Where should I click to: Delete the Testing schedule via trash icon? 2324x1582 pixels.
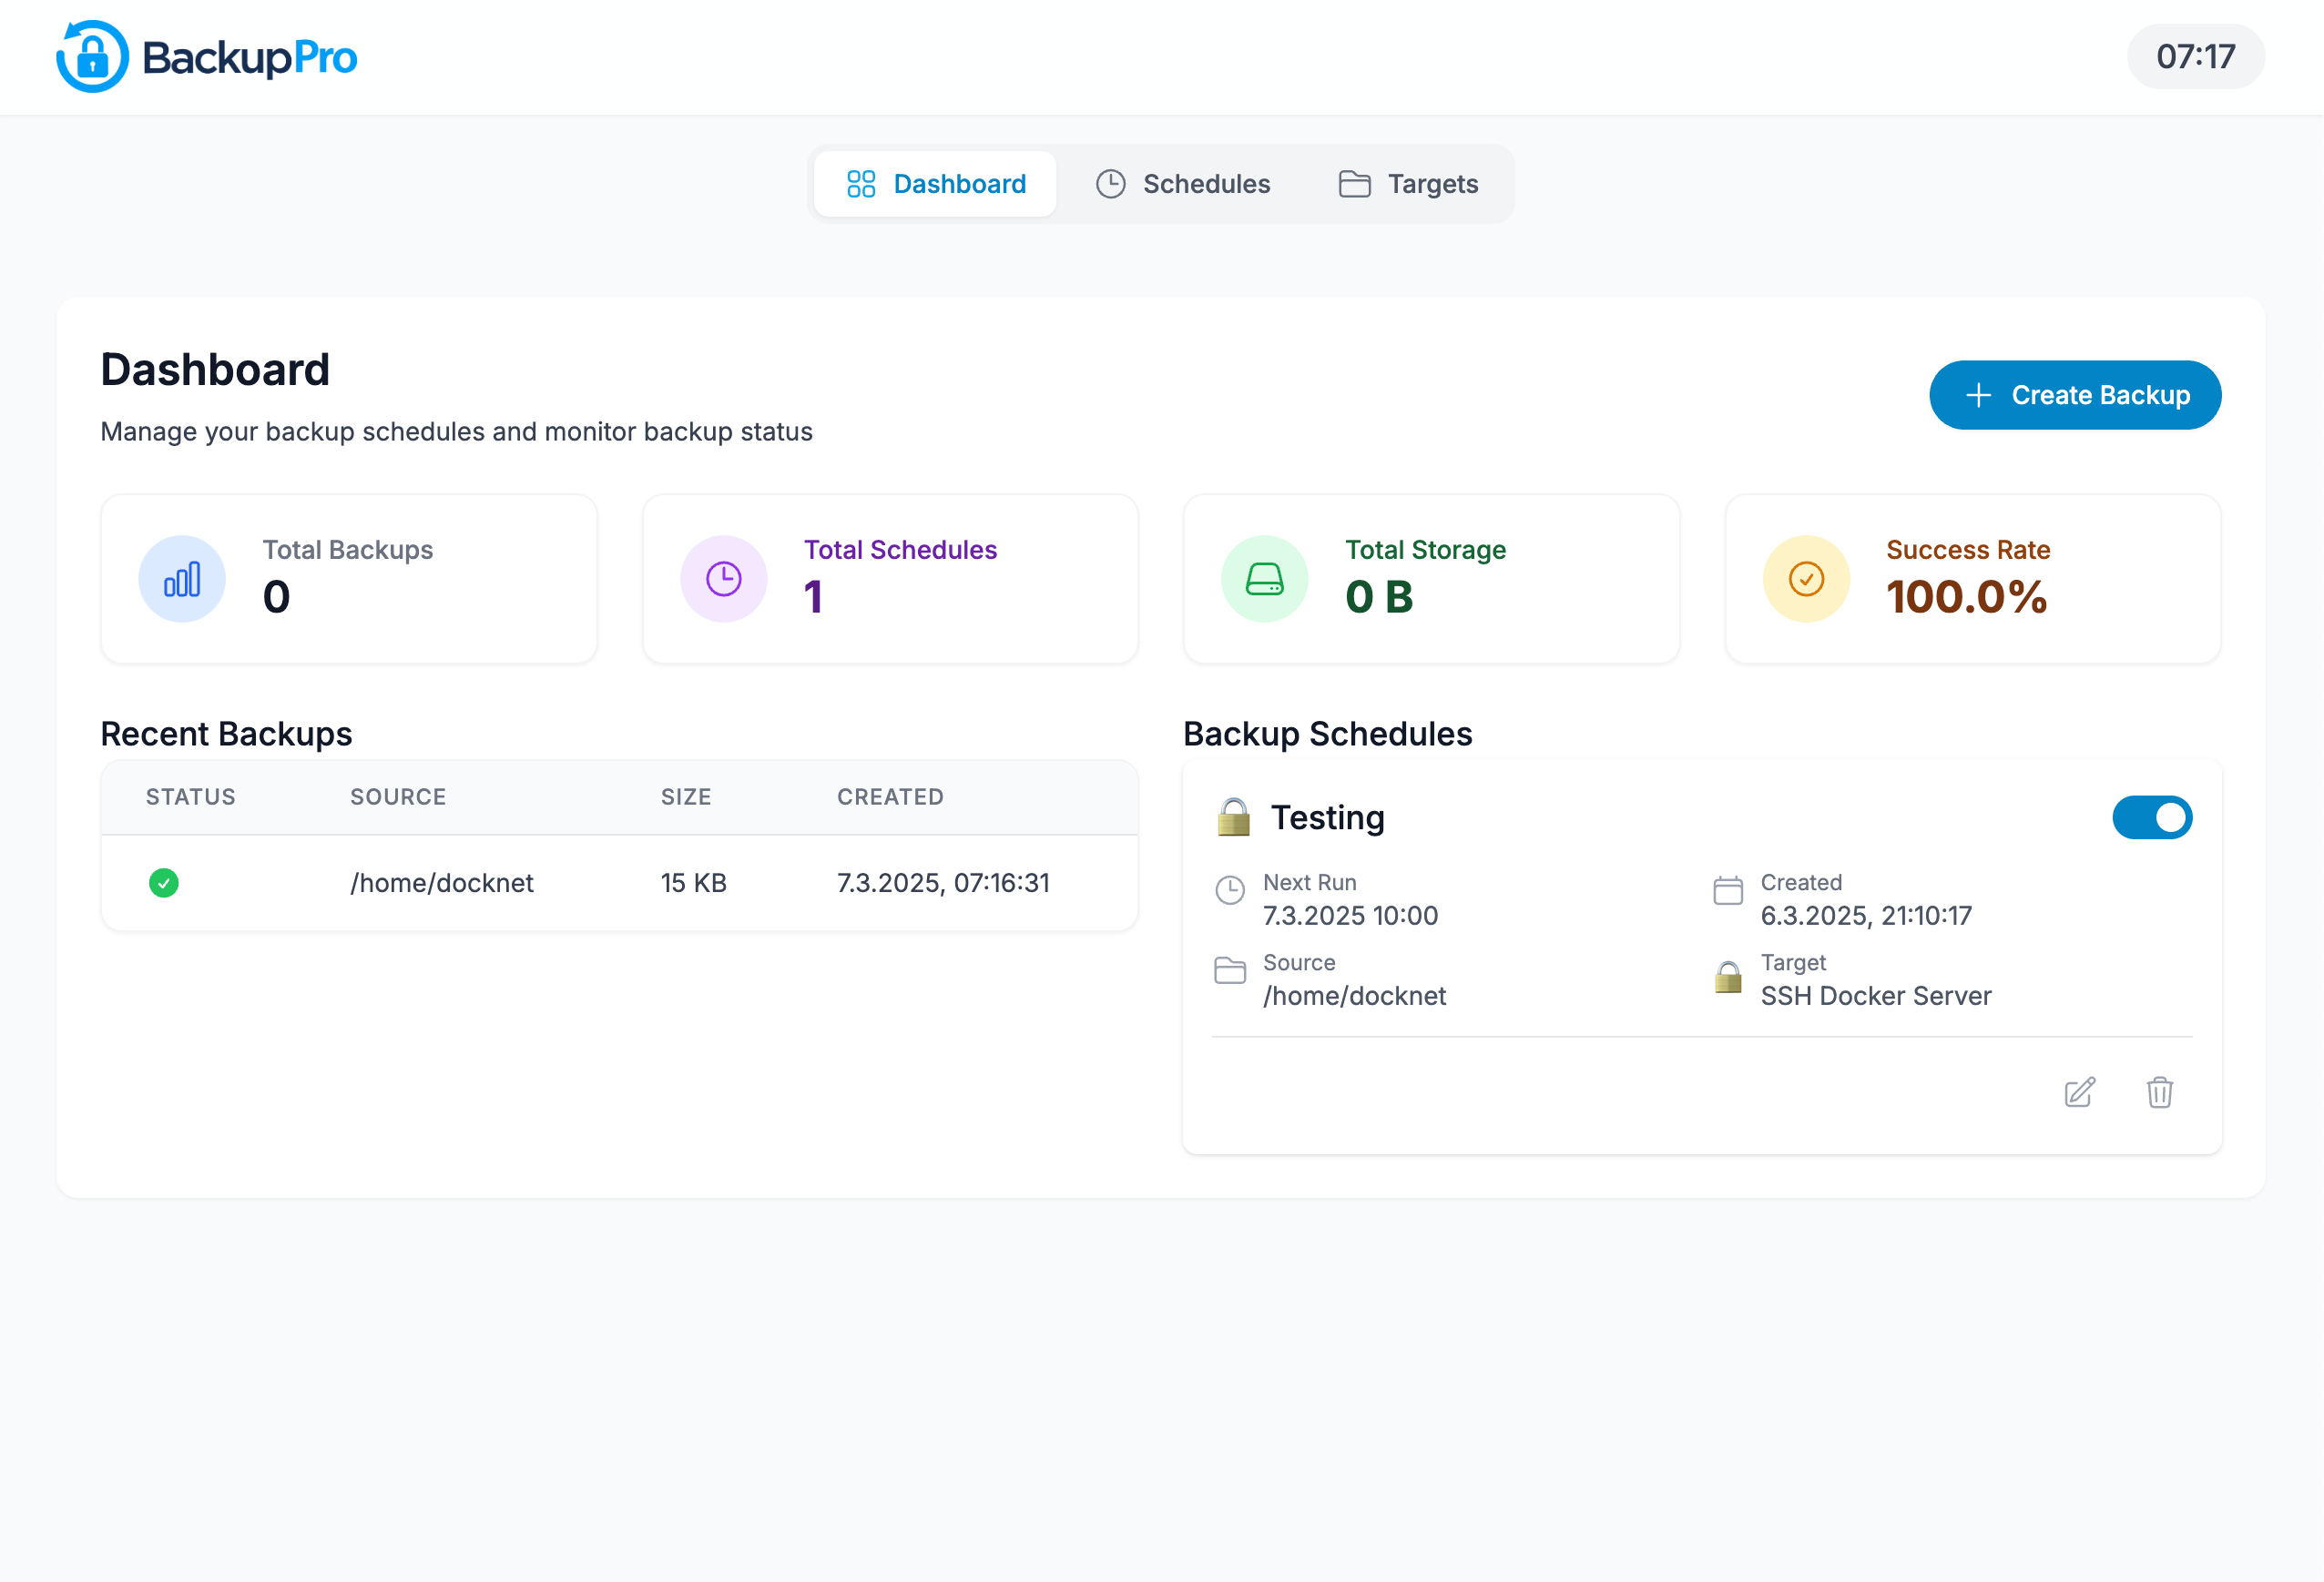click(x=2159, y=1092)
